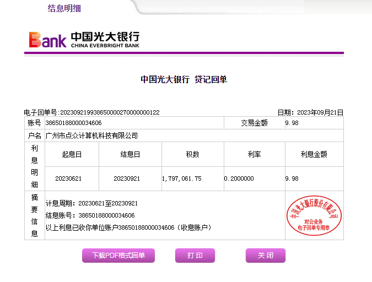Click the 计息周期 line in summary
372x282 pixels.
pos(91,203)
